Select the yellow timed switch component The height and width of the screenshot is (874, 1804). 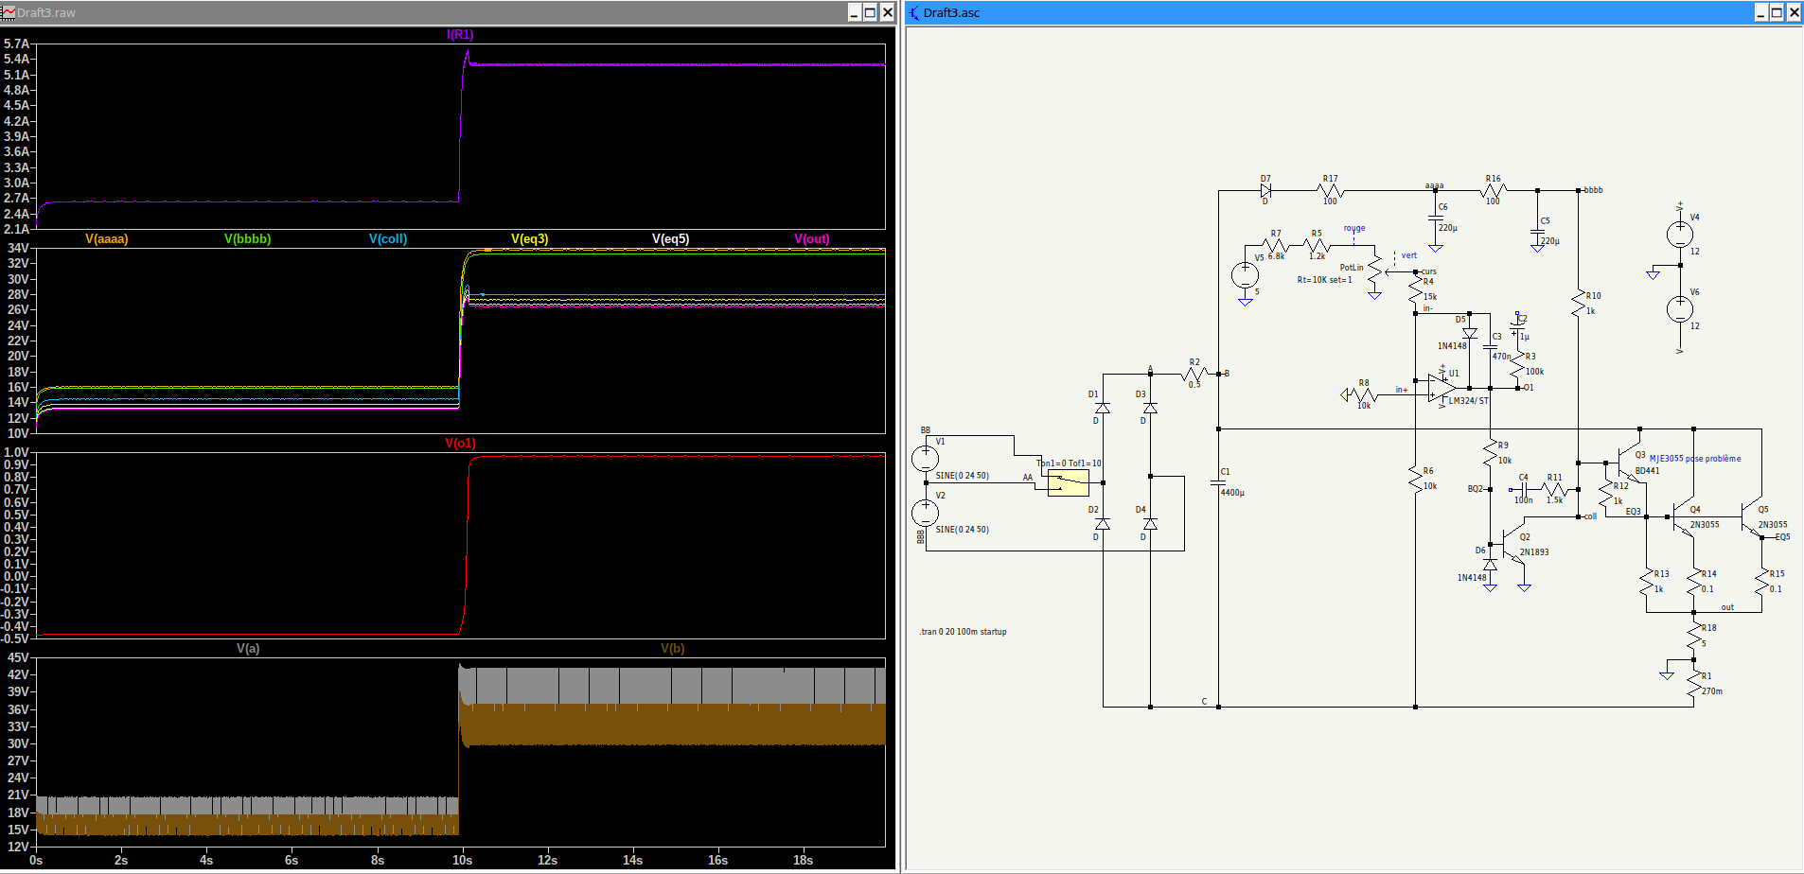(1068, 482)
